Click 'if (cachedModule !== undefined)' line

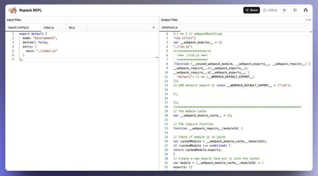tap(202, 146)
